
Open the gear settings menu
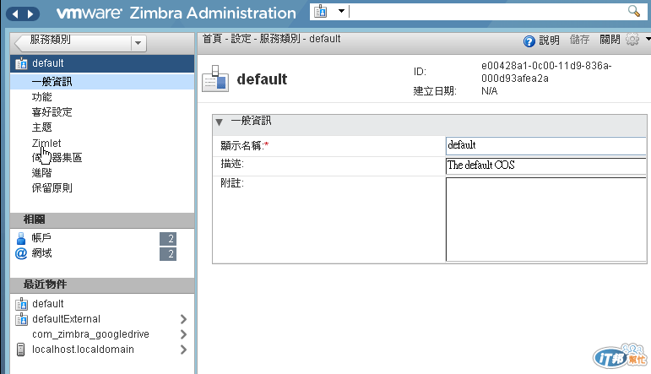[632, 40]
